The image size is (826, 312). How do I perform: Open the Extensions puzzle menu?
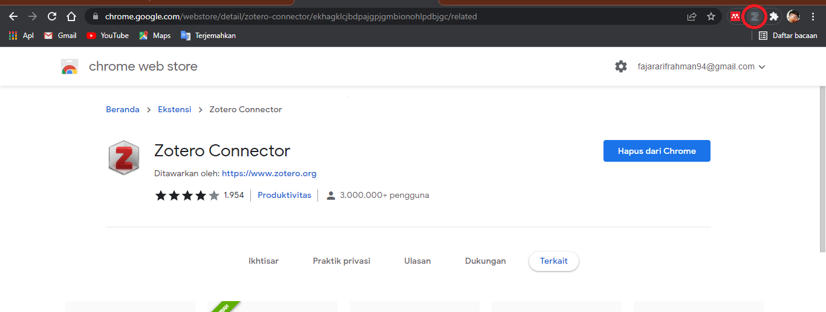click(x=773, y=16)
